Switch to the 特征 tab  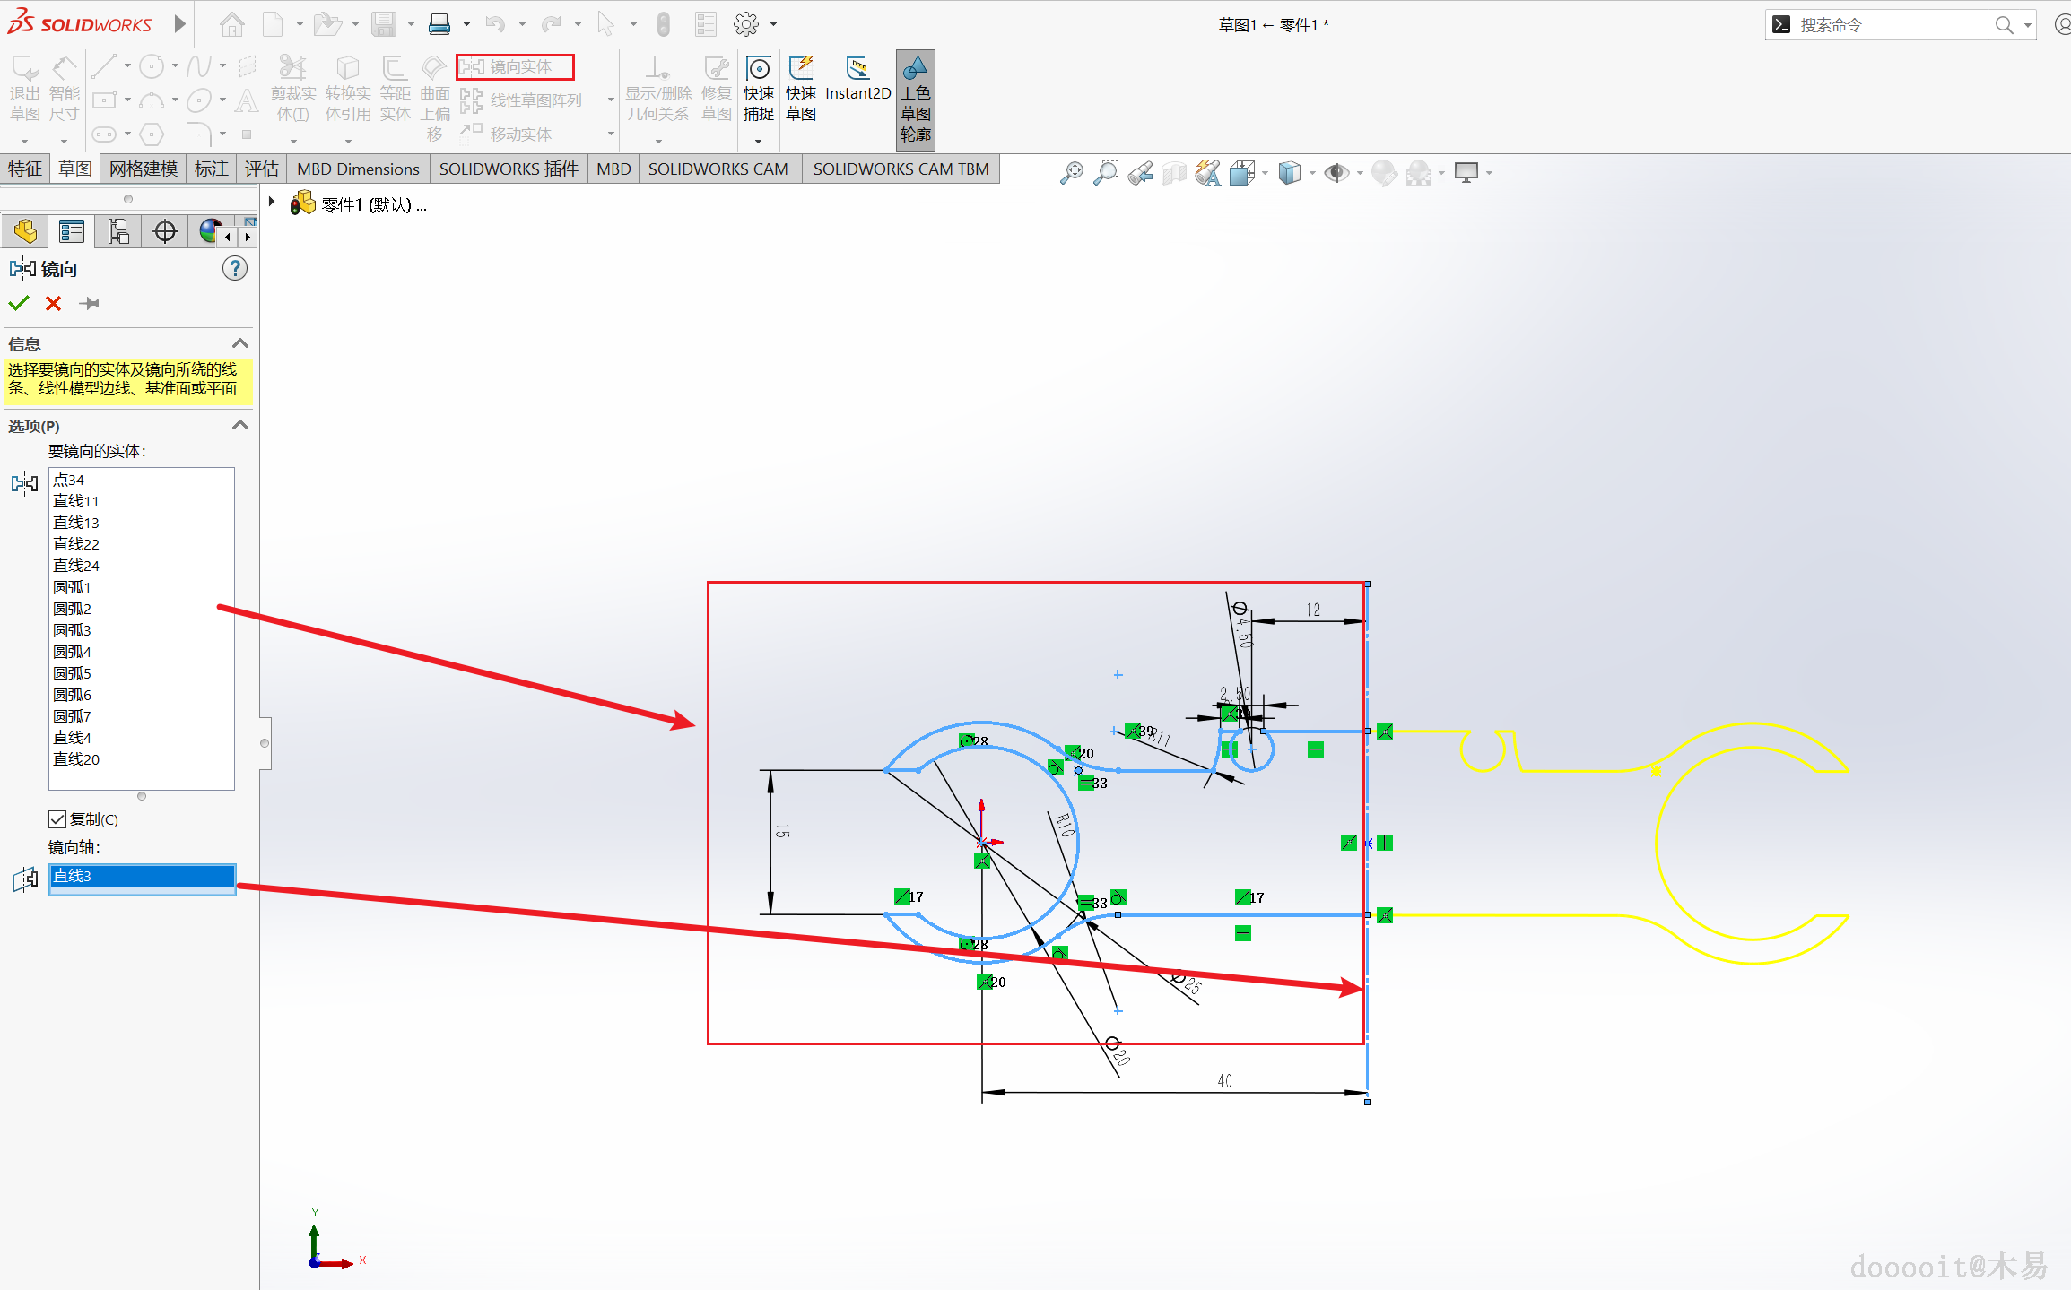coord(25,169)
